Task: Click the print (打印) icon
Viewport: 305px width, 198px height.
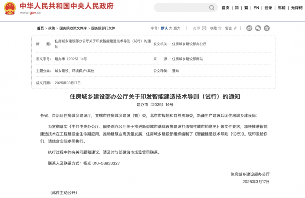Action: pos(204,28)
